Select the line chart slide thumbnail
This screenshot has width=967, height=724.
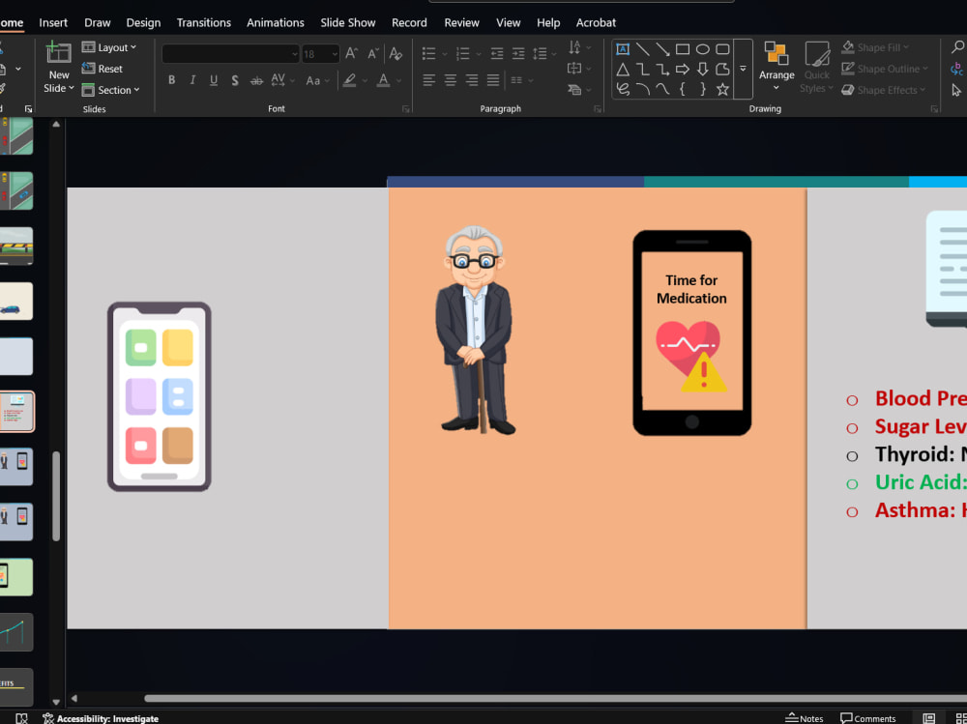pos(16,631)
